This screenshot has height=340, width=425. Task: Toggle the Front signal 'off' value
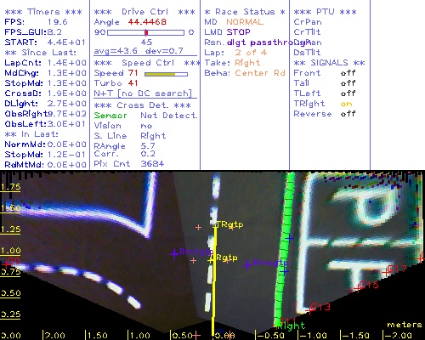point(348,73)
